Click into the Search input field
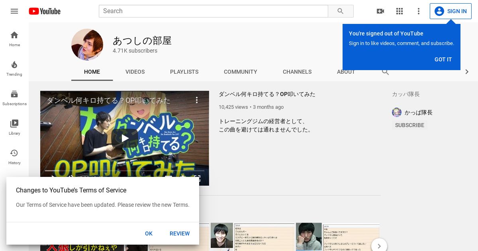Screen dimensions: 478x251 [x=214, y=11]
